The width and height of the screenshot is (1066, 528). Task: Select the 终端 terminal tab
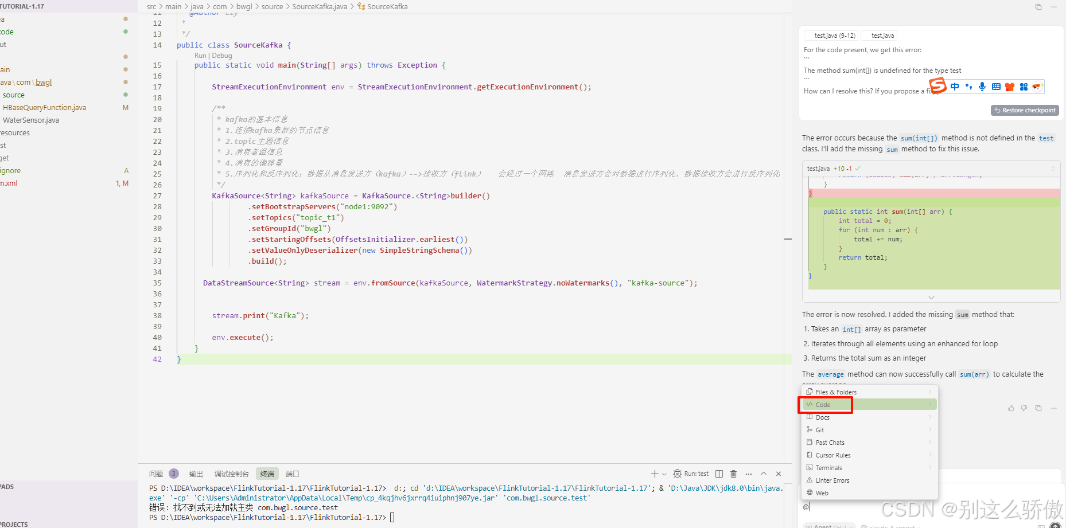tap(267, 474)
